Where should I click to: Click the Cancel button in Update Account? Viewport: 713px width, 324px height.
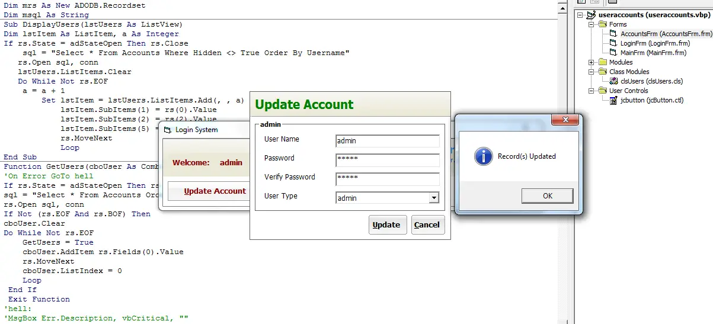[x=427, y=224]
